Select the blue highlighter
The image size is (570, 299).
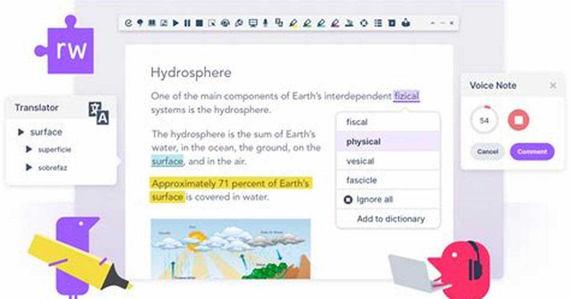(x=321, y=23)
